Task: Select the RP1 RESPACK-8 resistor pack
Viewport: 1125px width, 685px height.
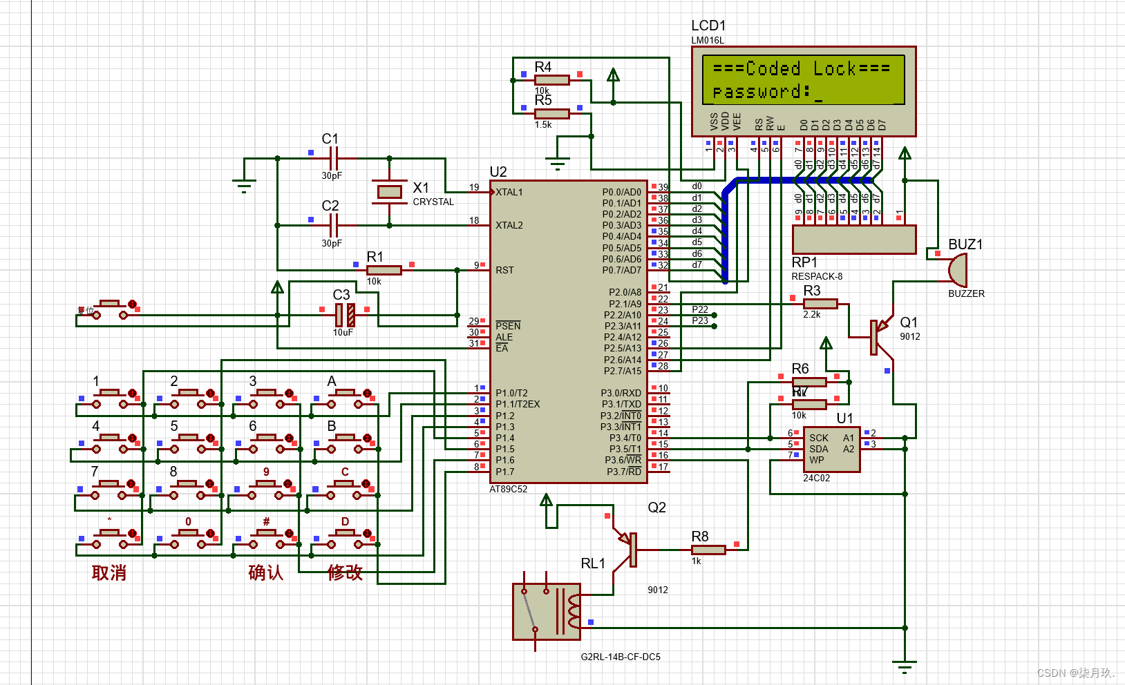Action: point(854,240)
